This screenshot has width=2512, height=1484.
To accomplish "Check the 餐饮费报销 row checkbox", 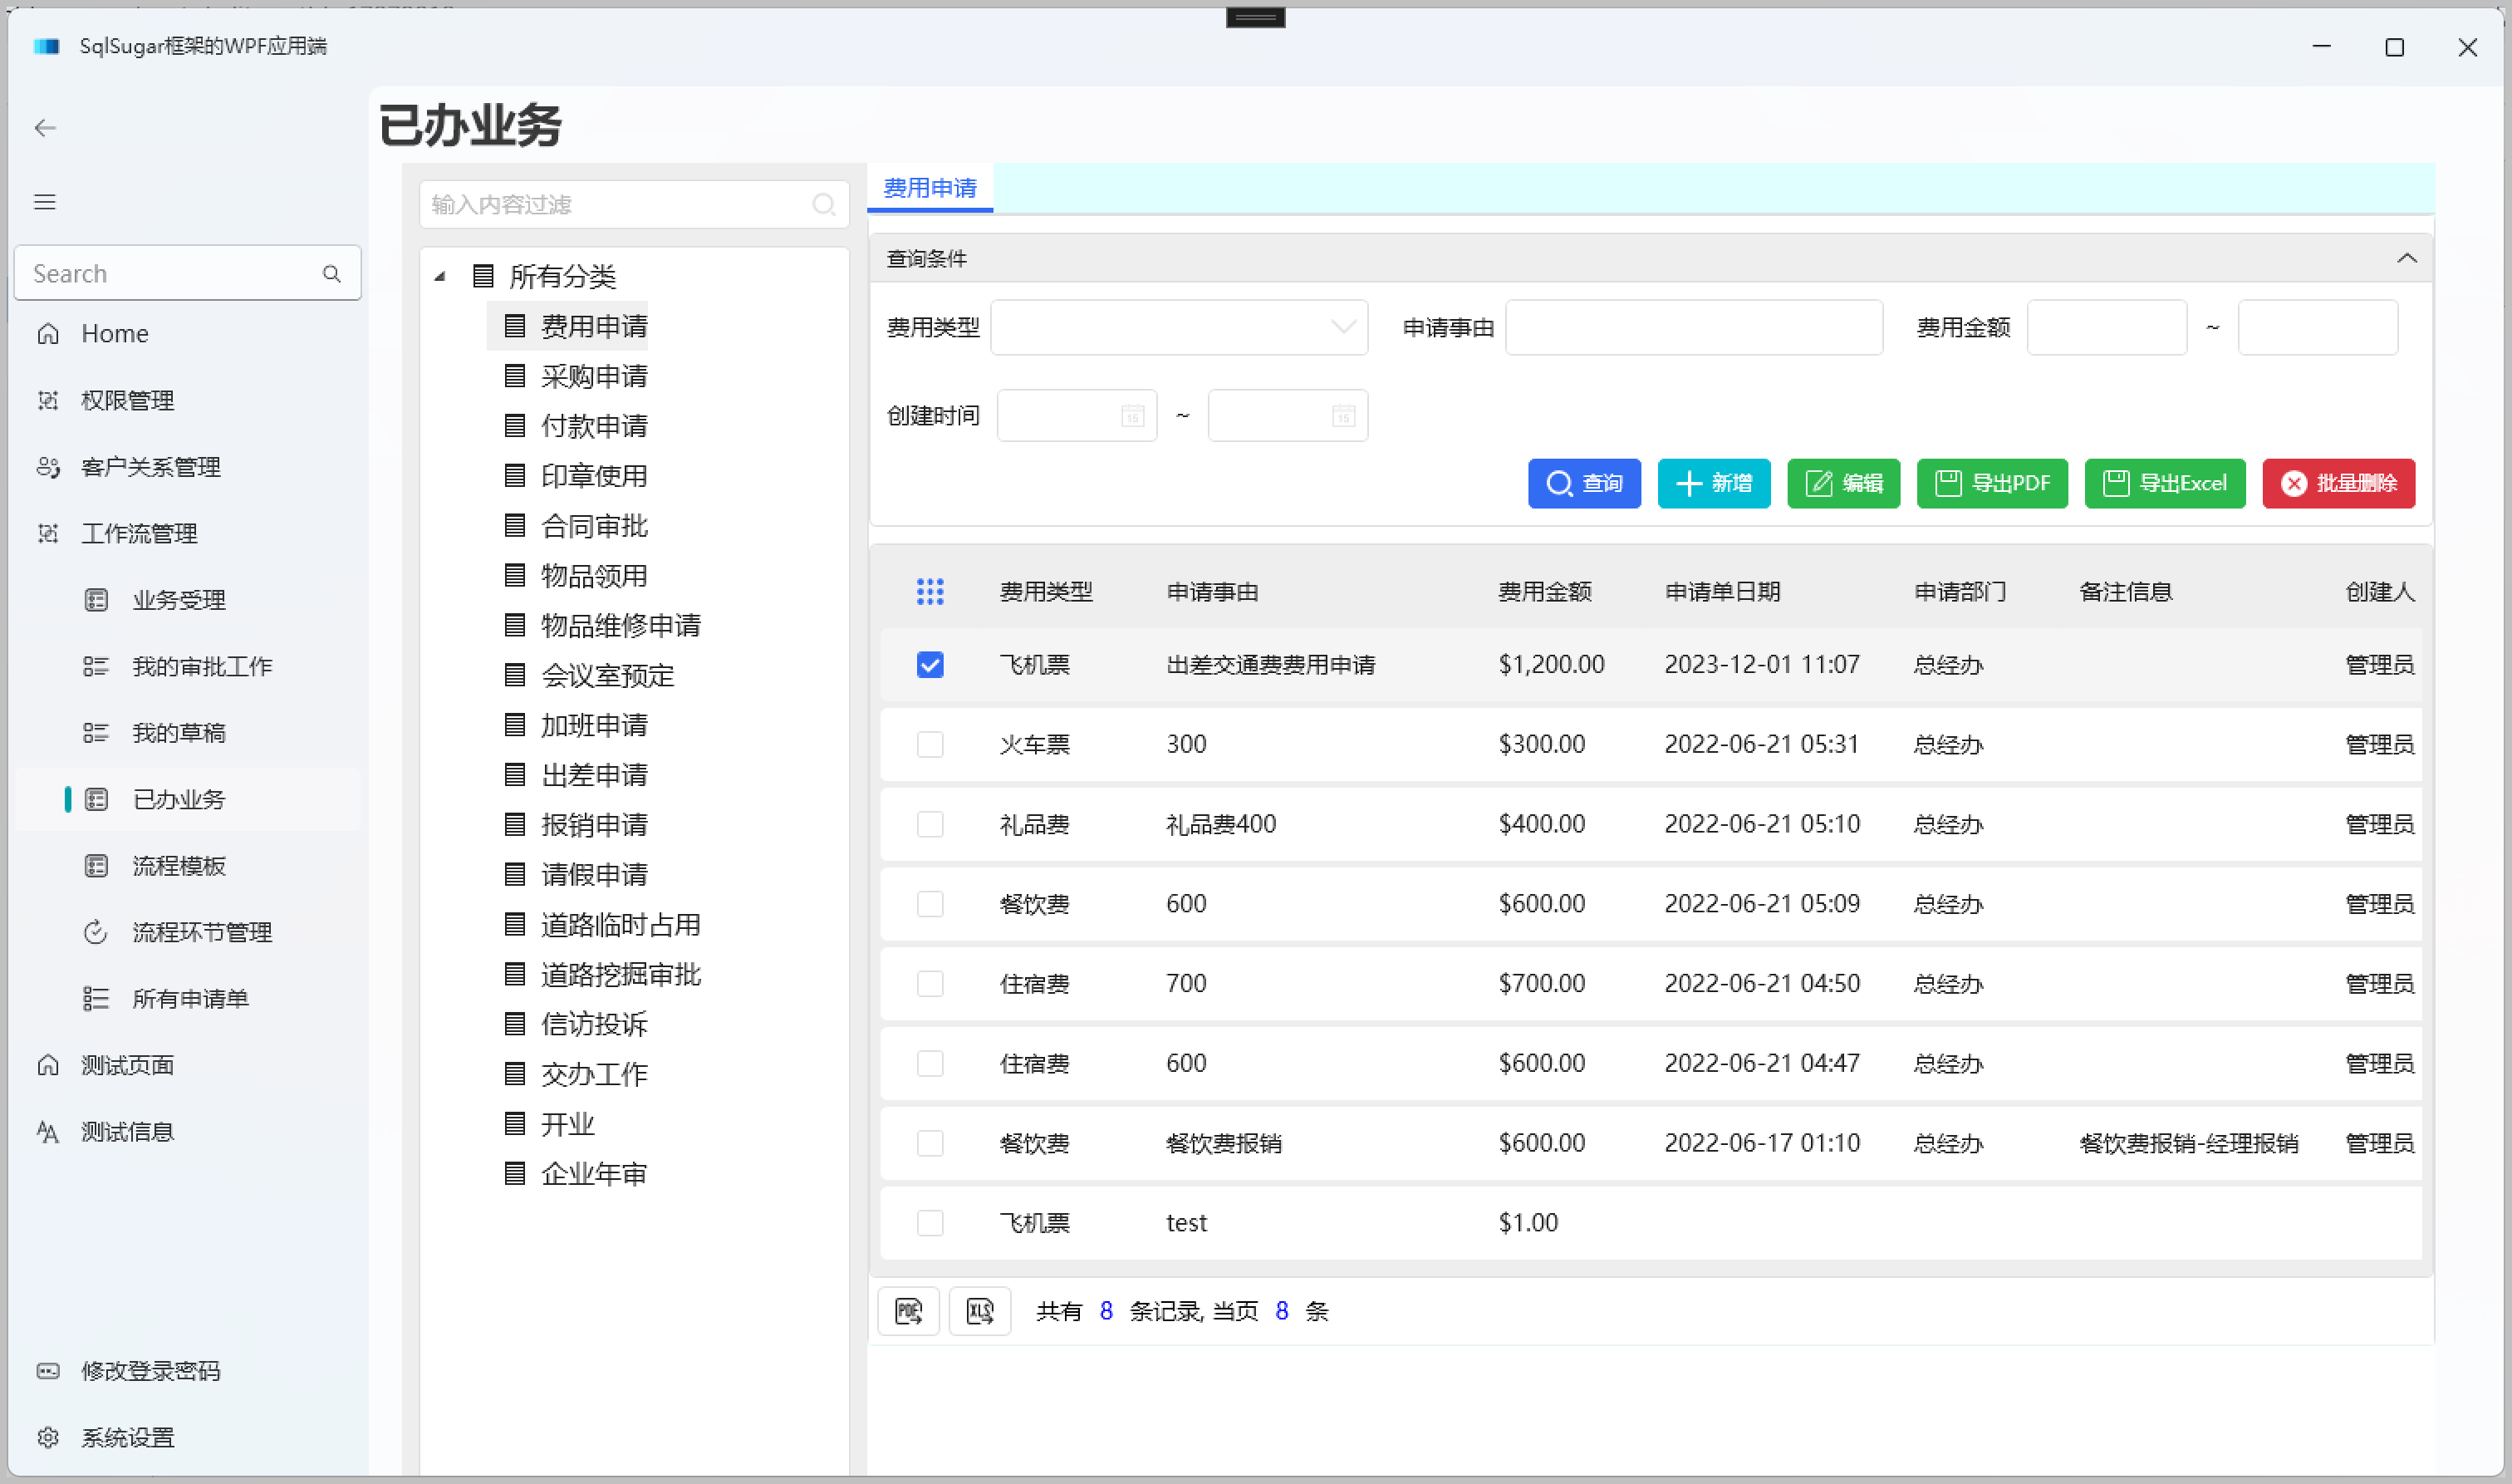I will [930, 1143].
